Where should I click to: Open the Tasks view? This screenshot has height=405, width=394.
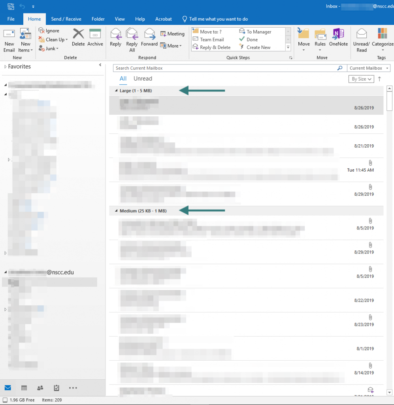pos(57,388)
